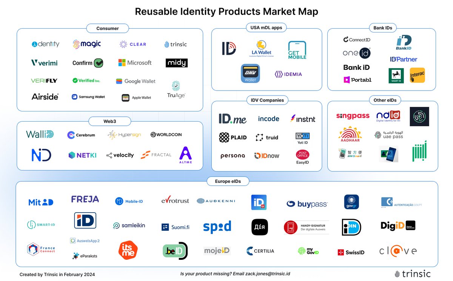Select the Interac logo under Bank IDs

point(417,76)
